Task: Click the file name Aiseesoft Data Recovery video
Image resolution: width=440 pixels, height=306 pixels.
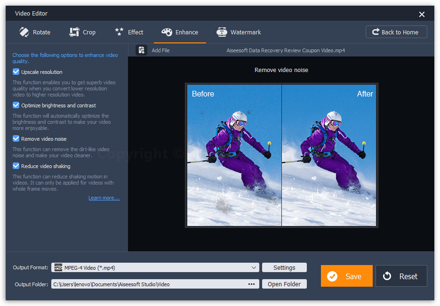Action: (286, 50)
